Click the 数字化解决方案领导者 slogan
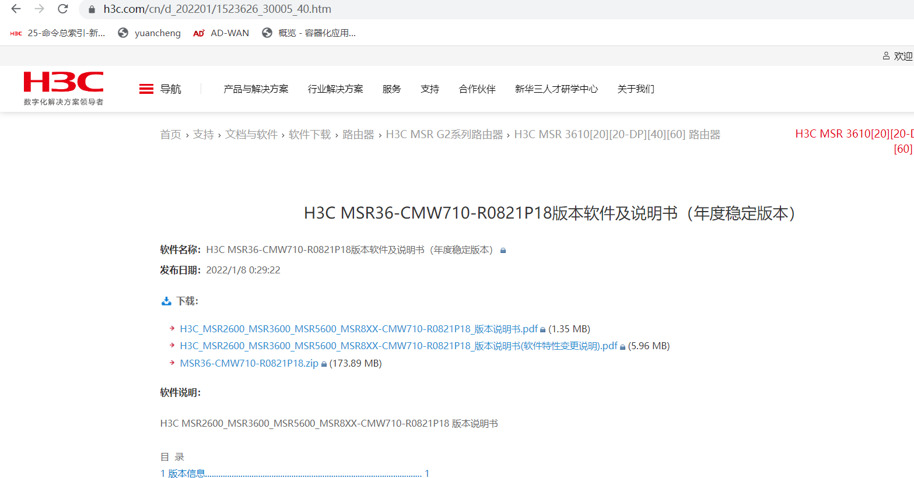The width and height of the screenshot is (914, 478). pos(64,102)
